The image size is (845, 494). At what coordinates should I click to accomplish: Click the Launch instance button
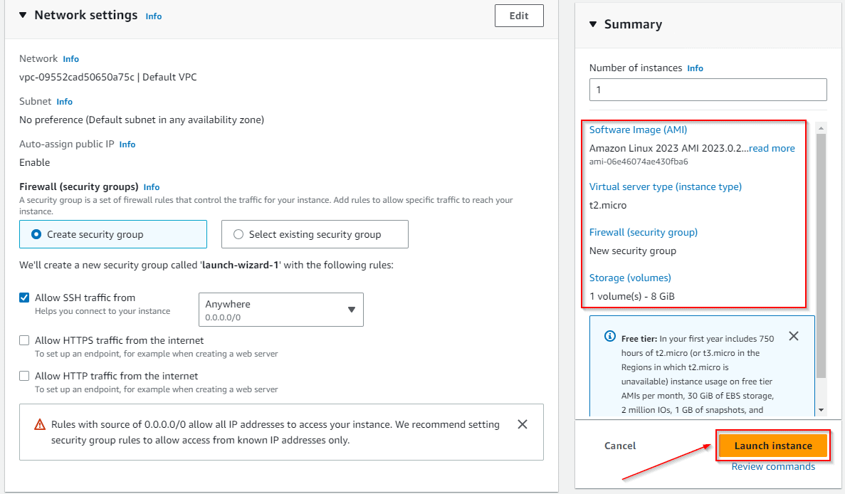click(x=773, y=446)
